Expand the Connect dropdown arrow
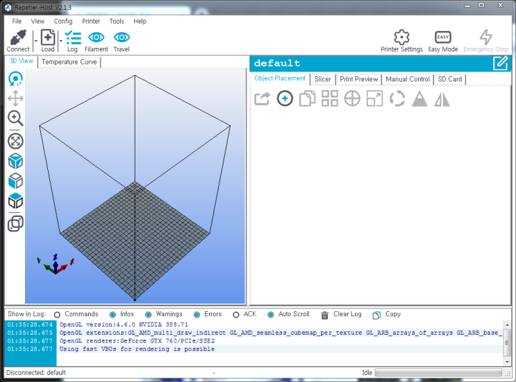The height and width of the screenshot is (382, 516). (35, 41)
